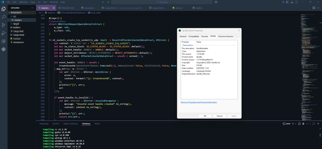Image resolution: width=322 pixels, height=149 pixels.
Task: Open the Terminal menu
Action: pos(54,2)
